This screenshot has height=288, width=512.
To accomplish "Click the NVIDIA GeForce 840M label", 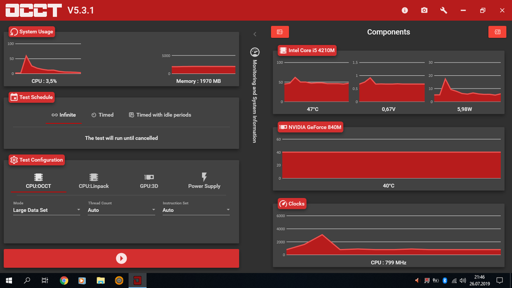I will [x=310, y=127].
